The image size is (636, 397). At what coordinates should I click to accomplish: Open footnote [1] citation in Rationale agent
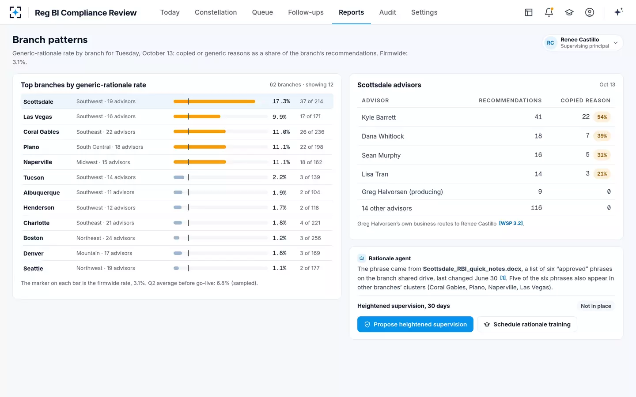point(503,278)
